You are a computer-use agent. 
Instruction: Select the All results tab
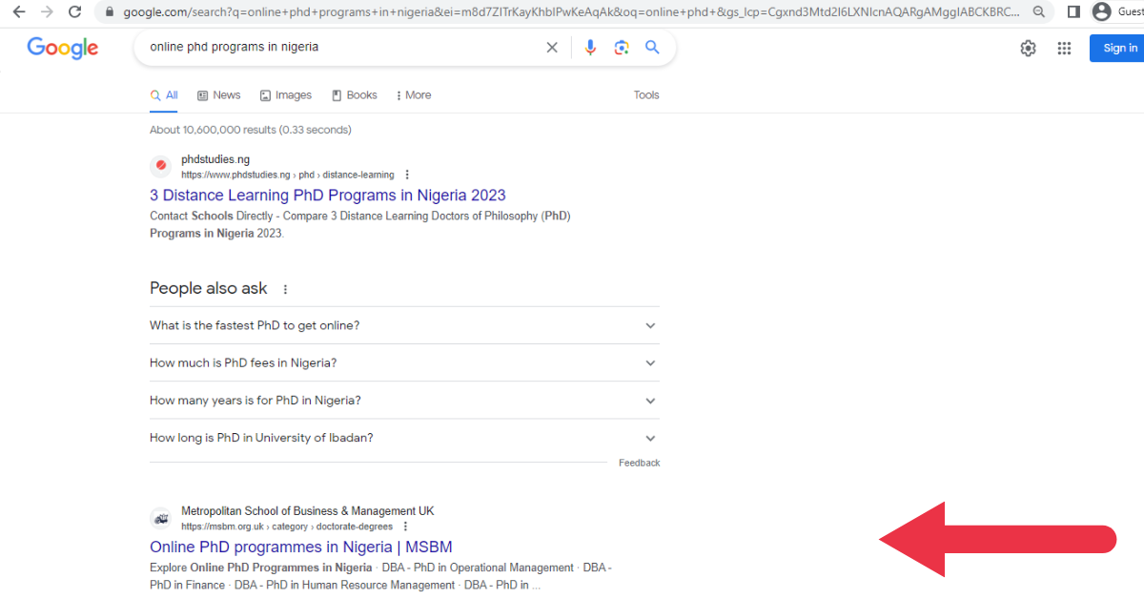164,95
